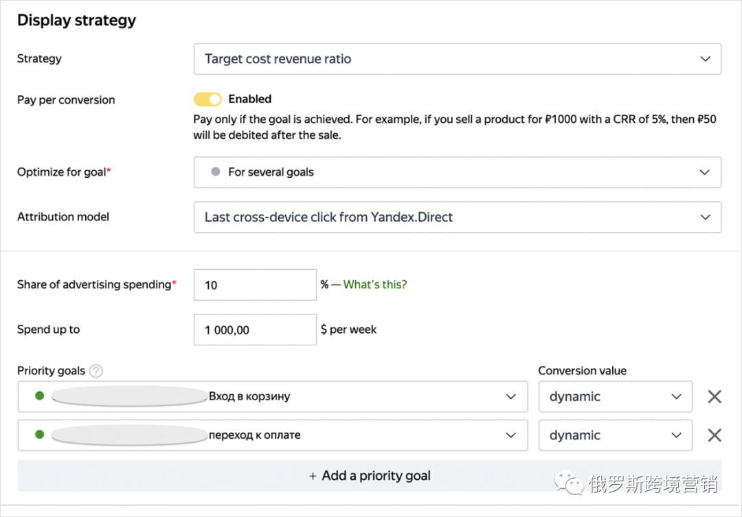
Task: Click the chevron arrow in Strategy field
Action: coord(705,59)
